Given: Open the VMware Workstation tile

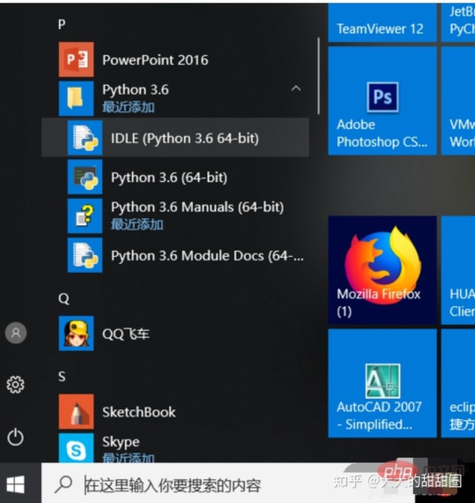Looking at the screenshot, I should tap(459, 101).
